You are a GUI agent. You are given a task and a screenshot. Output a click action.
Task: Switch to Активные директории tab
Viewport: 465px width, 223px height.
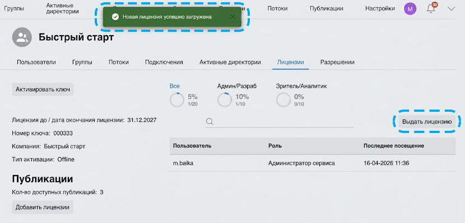pyautogui.click(x=230, y=62)
